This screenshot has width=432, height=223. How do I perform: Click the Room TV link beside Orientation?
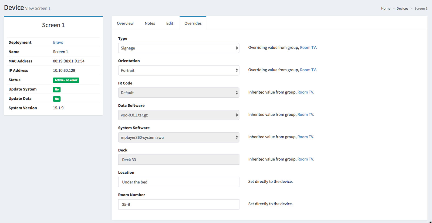[x=308, y=70]
